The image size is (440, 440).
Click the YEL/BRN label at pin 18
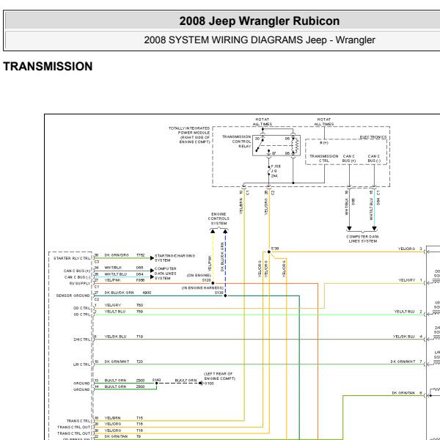point(112,418)
